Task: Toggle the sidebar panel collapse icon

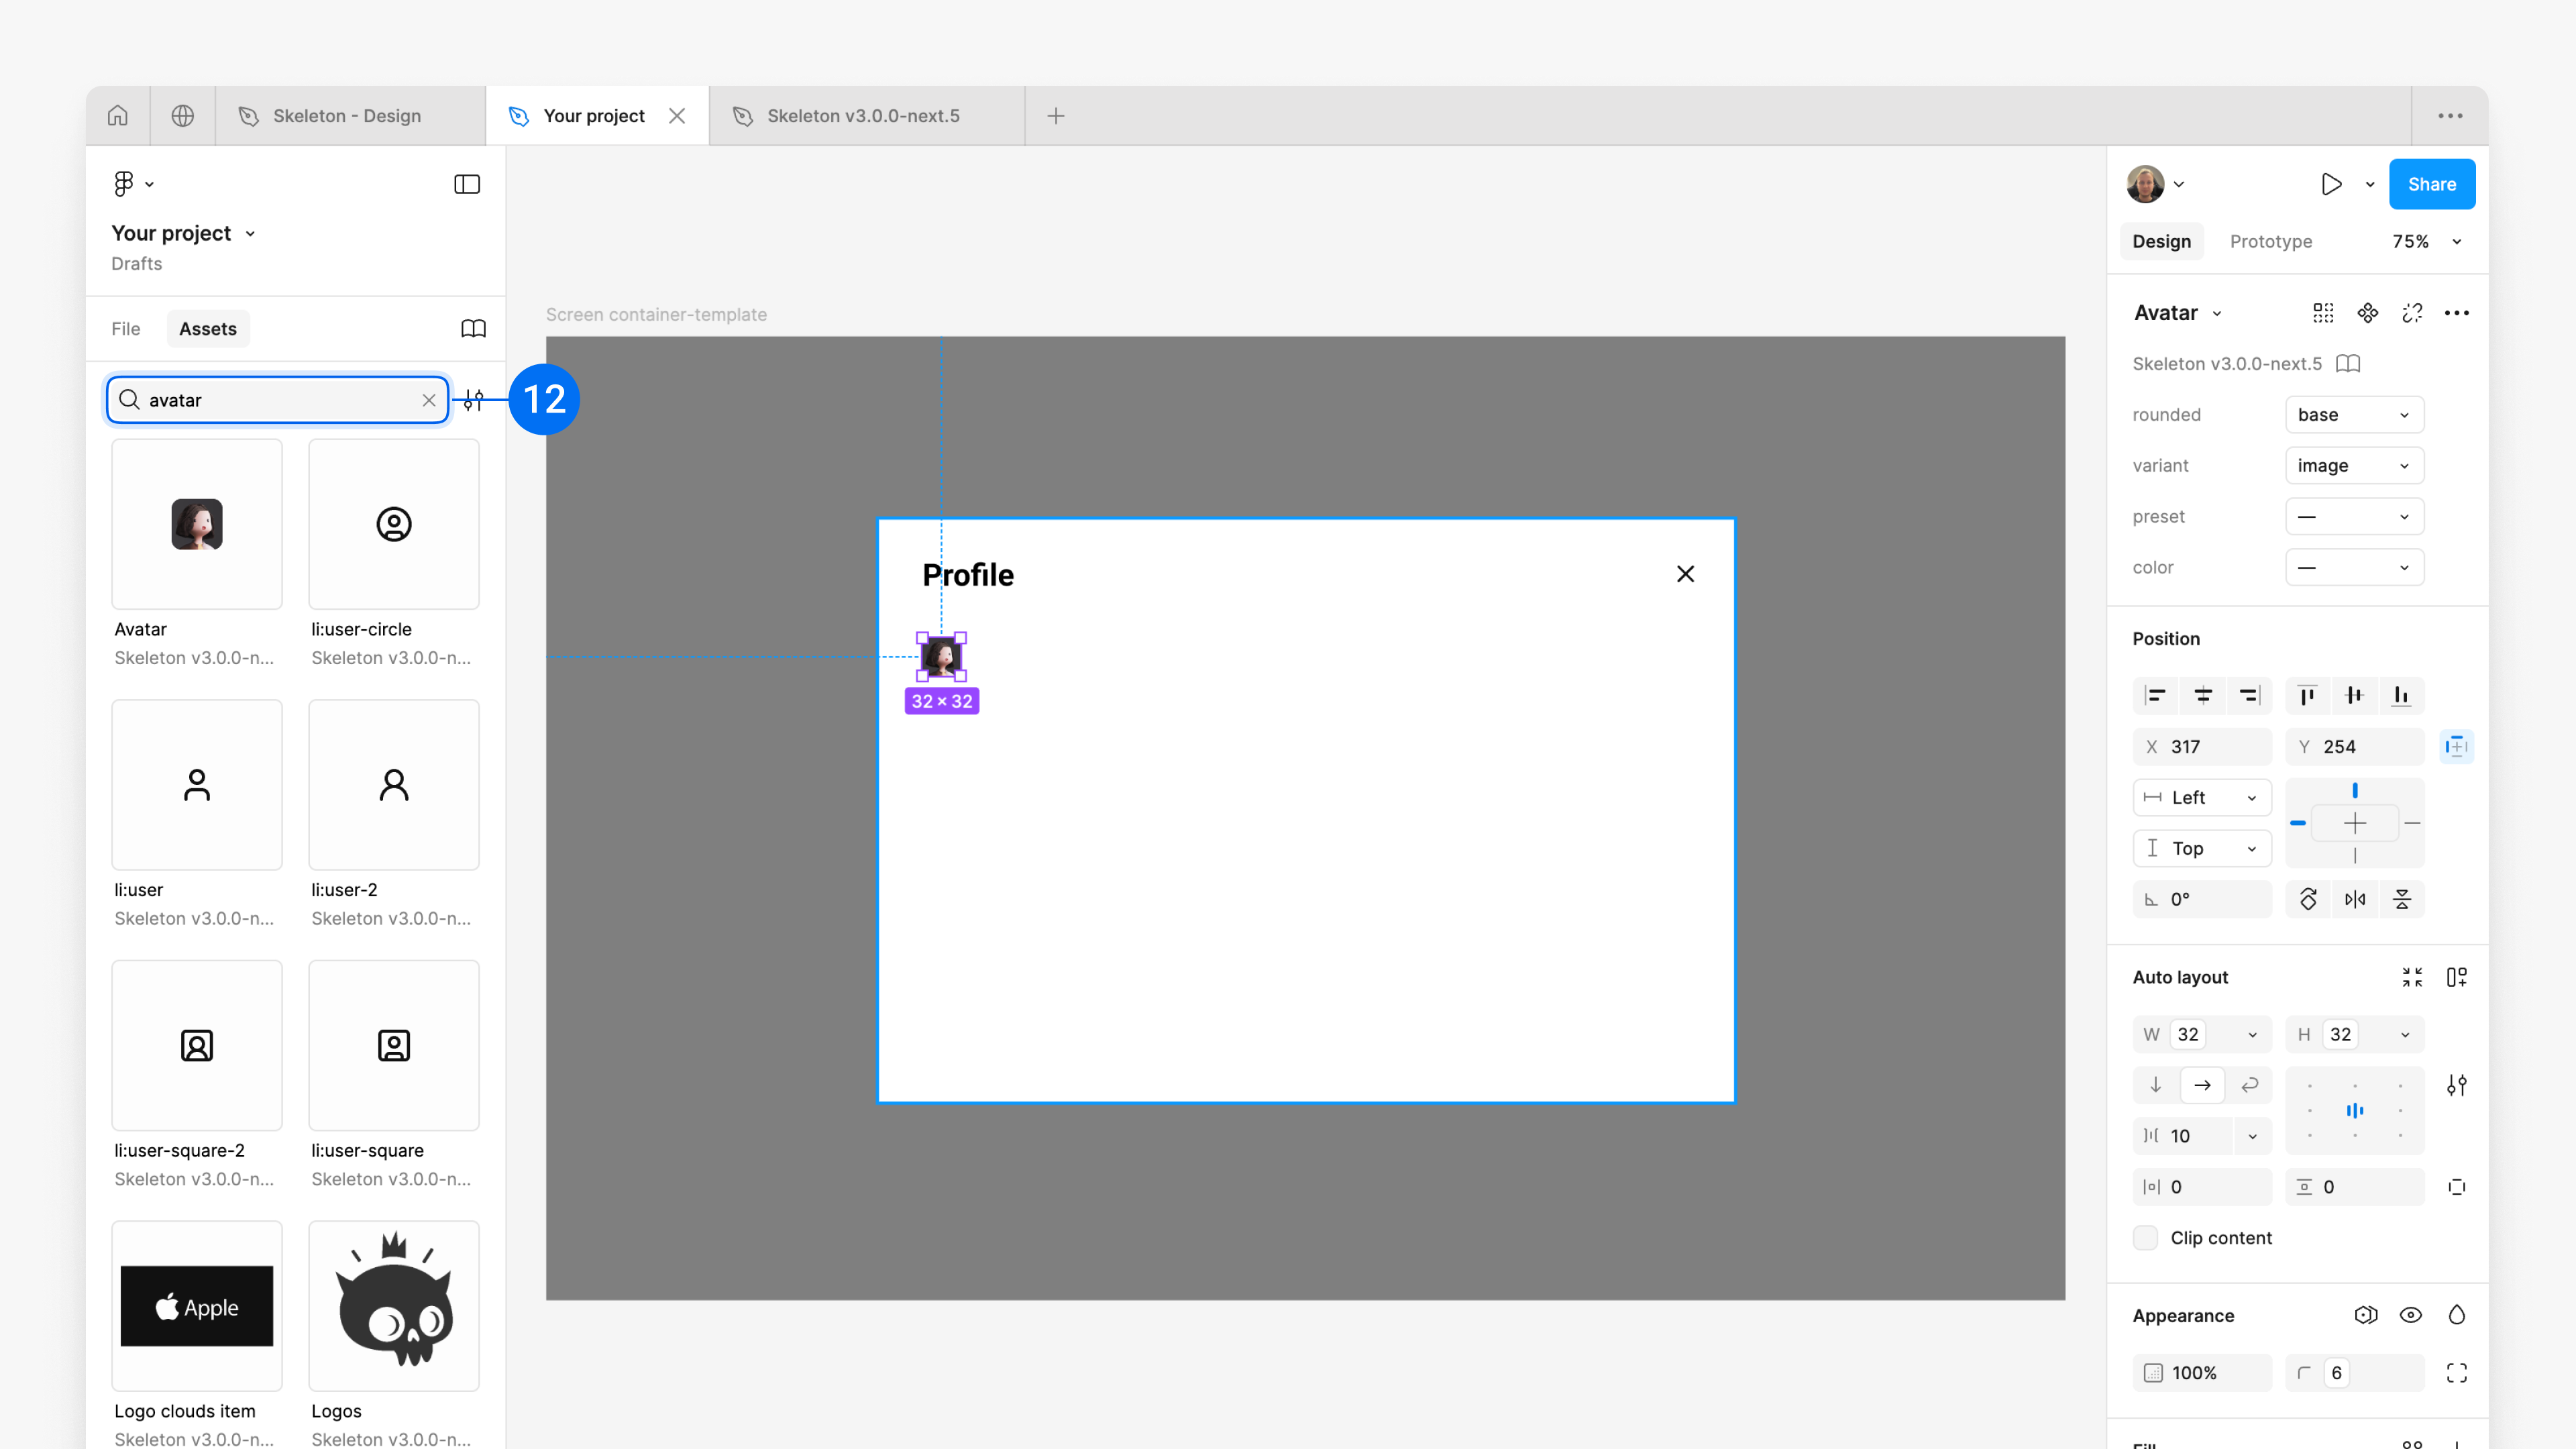Action: tap(467, 184)
